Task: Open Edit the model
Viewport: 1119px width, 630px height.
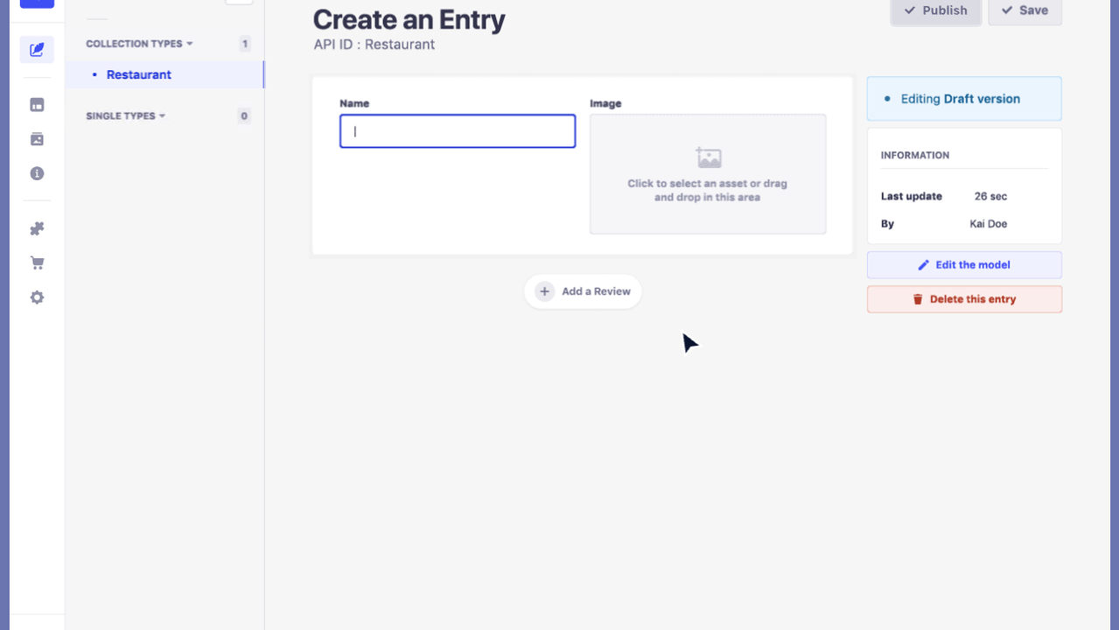Action: (964, 264)
